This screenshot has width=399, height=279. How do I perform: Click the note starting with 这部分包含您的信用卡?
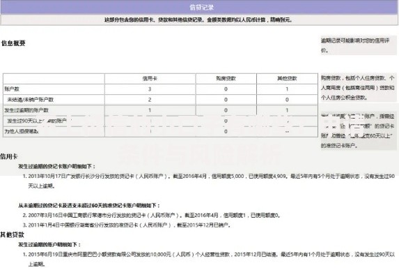click(198, 20)
